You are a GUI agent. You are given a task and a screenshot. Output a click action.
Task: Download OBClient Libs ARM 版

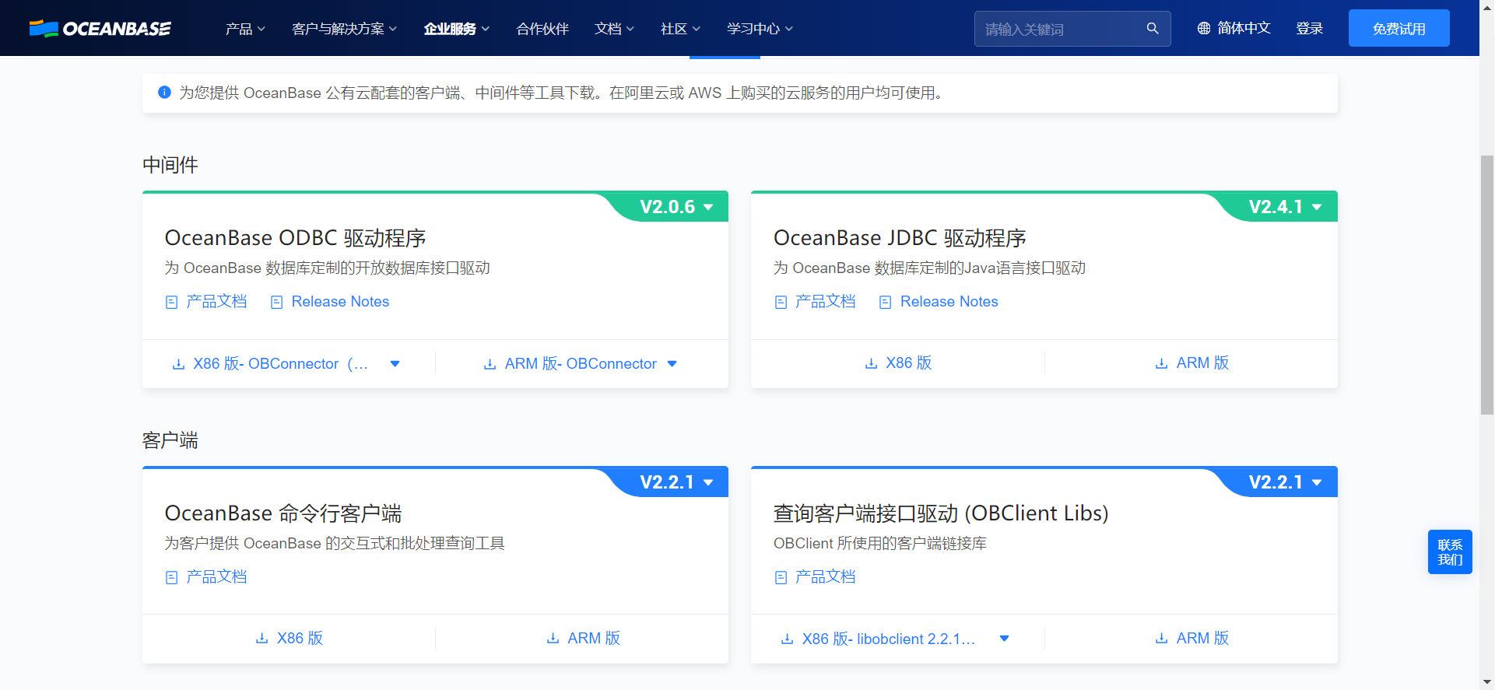coord(1191,639)
